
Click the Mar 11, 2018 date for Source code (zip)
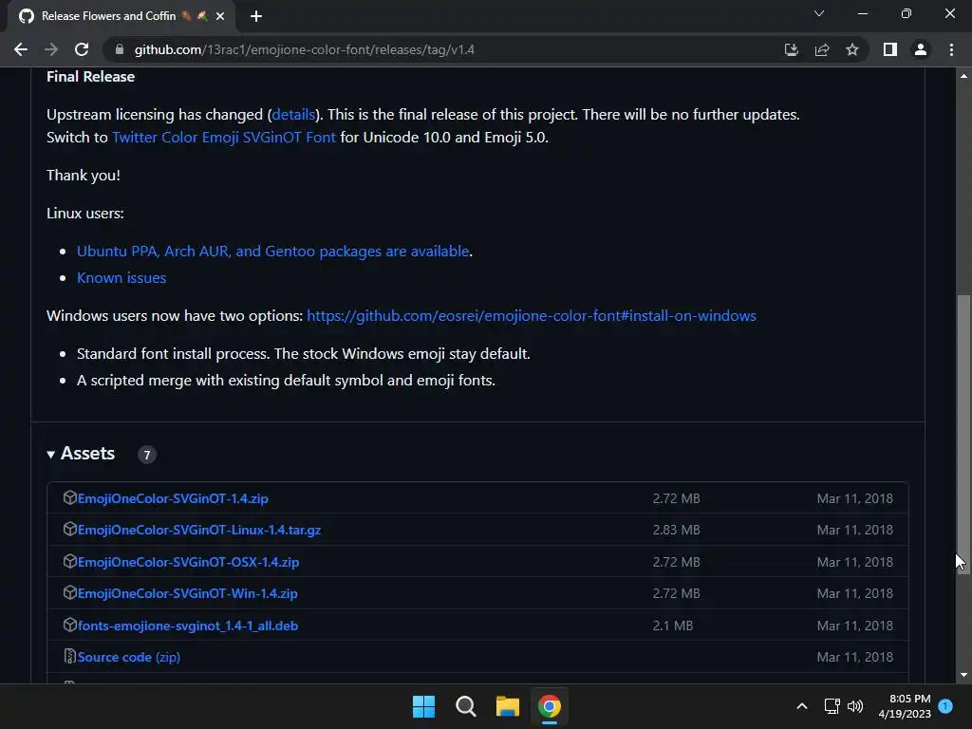[x=855, y=657]
